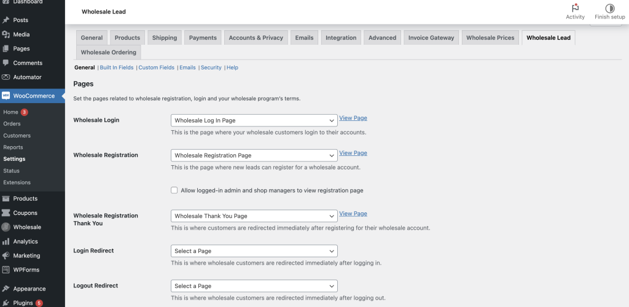Click the Finish setup circle icon

[609, 8]
